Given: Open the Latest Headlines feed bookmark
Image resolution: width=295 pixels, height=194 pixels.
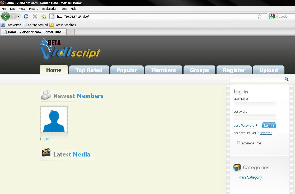Looking at the screenshot, I should pyautogui.click(x=63, y=25).
